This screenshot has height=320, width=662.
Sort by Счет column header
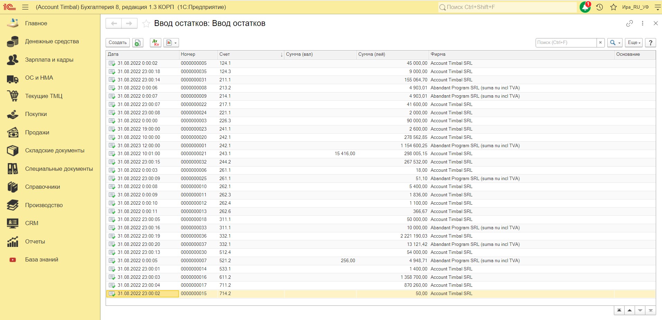coord(251,54)
